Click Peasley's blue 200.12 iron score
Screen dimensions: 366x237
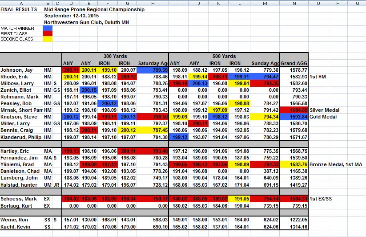point(108,103)
